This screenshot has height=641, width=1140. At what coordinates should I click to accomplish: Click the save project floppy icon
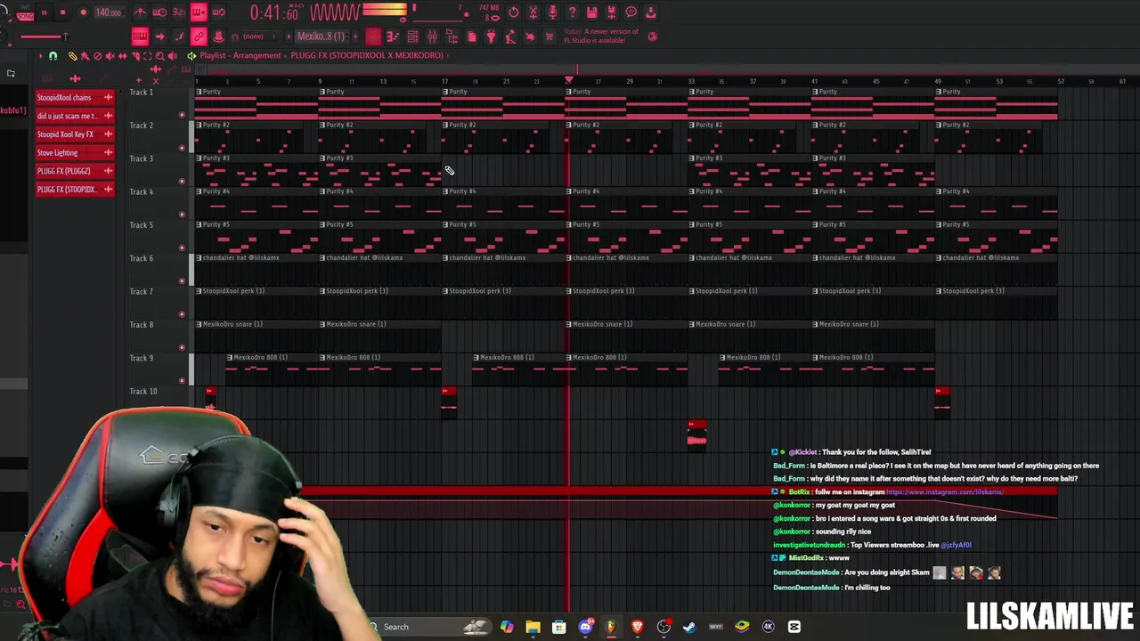pos(591,12)
